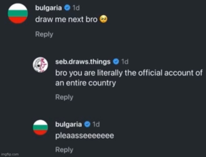Image resolution: width=206 pixels, height=157 pixels.
Task: Select bulgaria username above "pleaasseeeeeee"
Action: [69, 125]
